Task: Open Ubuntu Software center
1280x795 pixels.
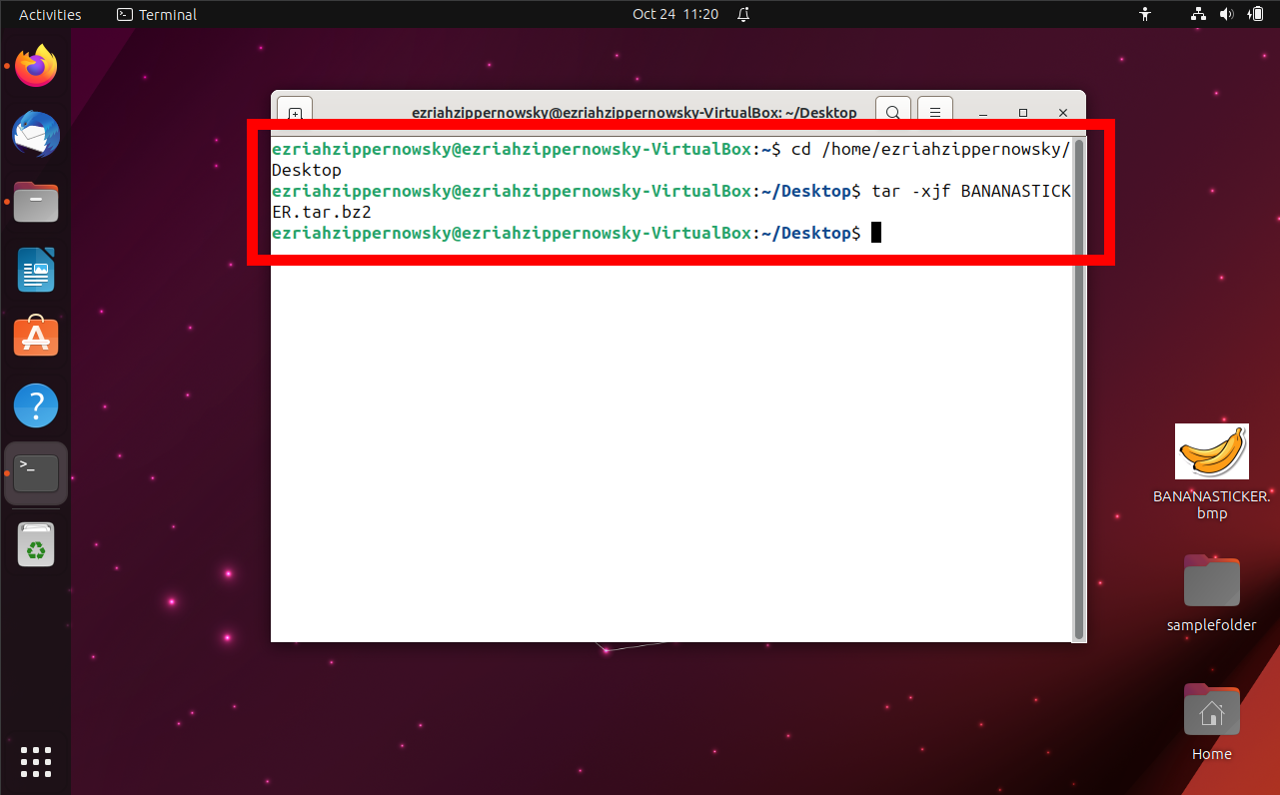Action: point(36,337)
